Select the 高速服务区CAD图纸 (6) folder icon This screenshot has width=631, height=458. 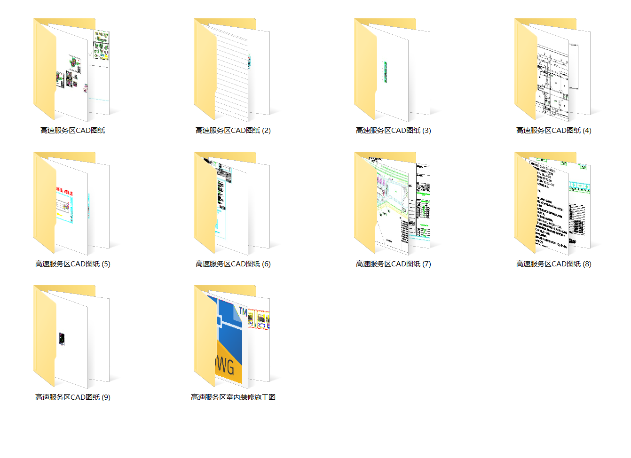(232, 203)
